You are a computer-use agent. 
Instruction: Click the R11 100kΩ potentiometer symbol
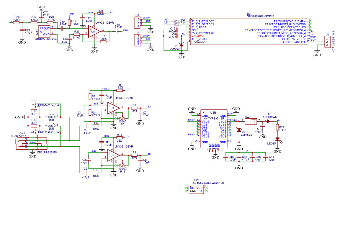pos(122,166)
